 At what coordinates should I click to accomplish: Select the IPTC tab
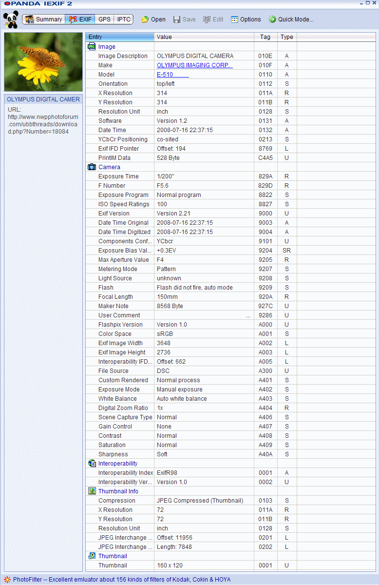(124, 19)
